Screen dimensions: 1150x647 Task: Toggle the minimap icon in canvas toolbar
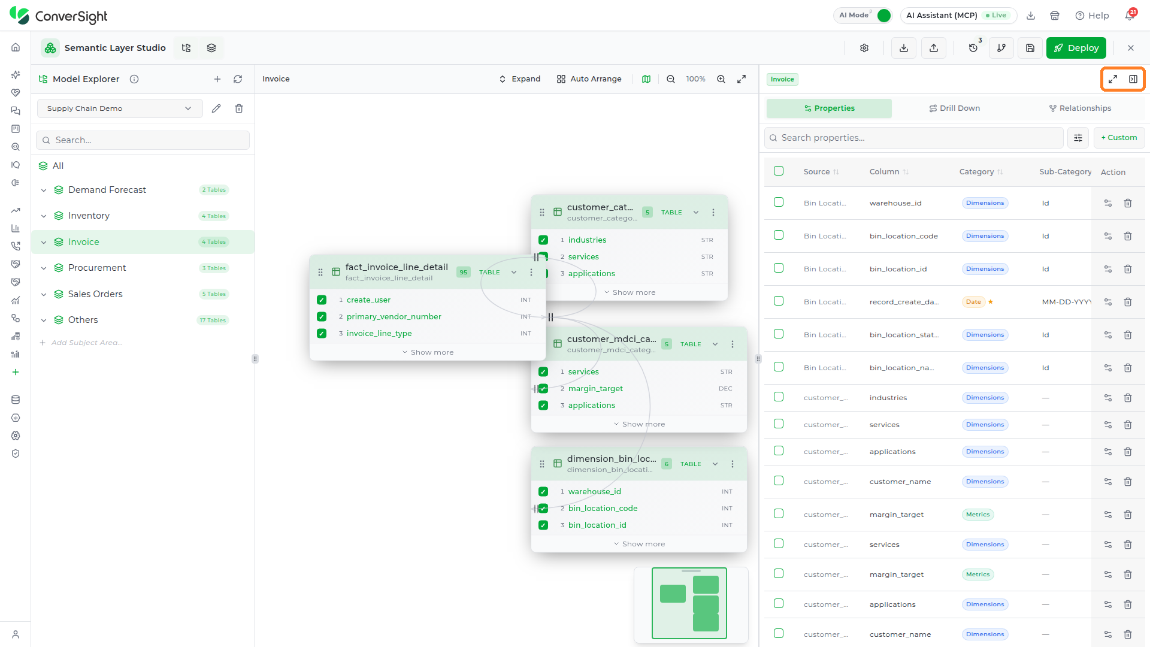point(646,79)
